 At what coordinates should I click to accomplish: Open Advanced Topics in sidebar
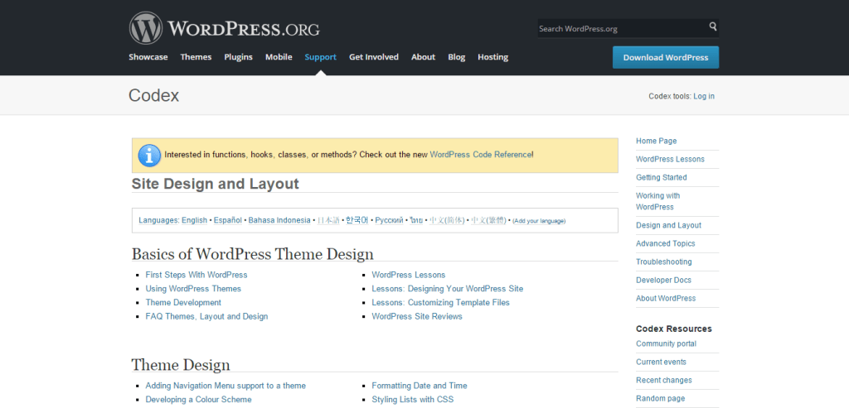666,243
